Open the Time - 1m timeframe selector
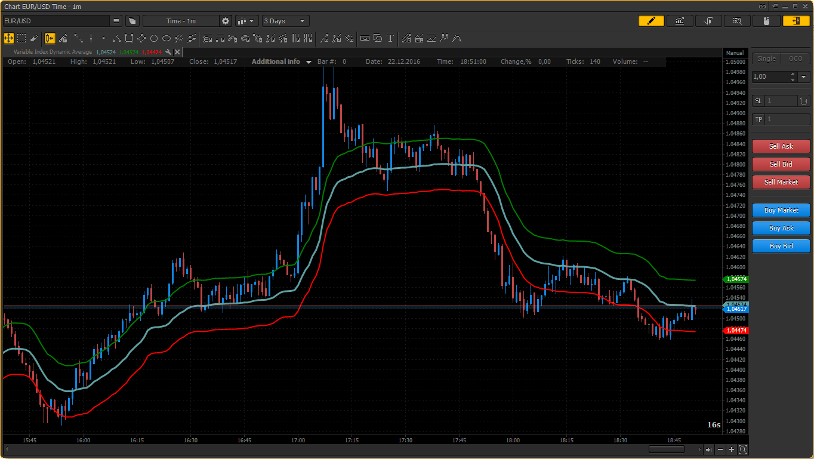814x459 pixels. pos(181,21)
